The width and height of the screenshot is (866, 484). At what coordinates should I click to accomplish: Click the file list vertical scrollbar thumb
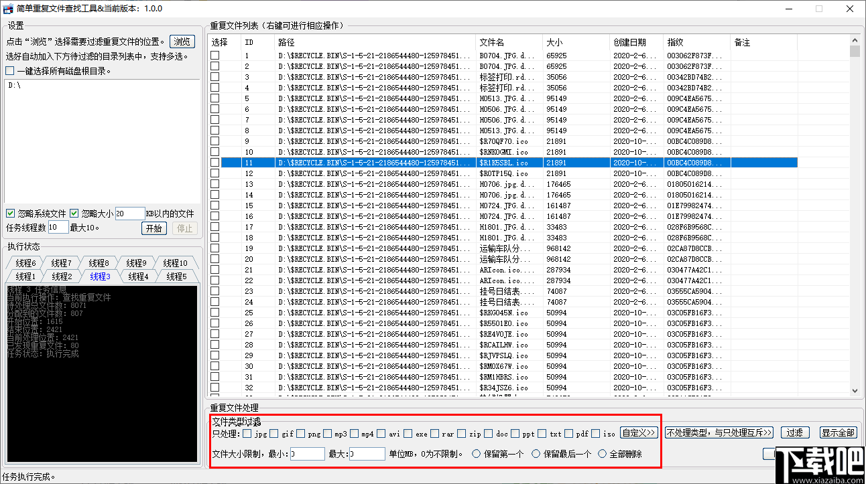pos(855,52)
